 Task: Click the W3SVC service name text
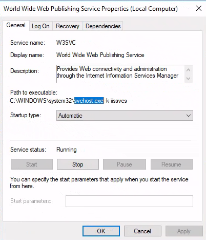(x=66, y=43)
